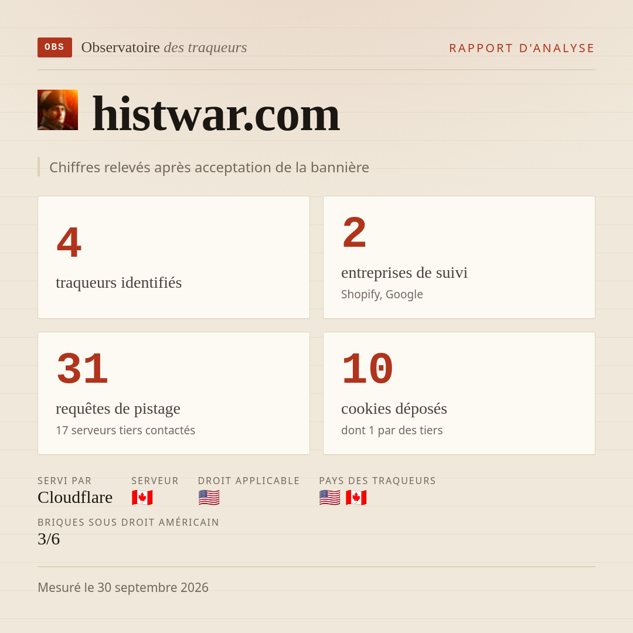Click the US flag under Pays des traqueurs
Viewport: 633px width, 633px height.
click(x=329, y=498)
